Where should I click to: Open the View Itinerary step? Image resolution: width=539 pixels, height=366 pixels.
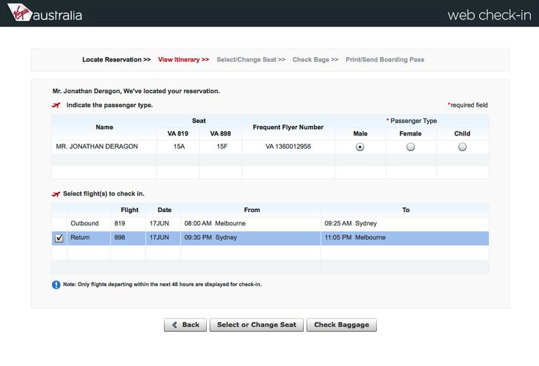[183, 60]
